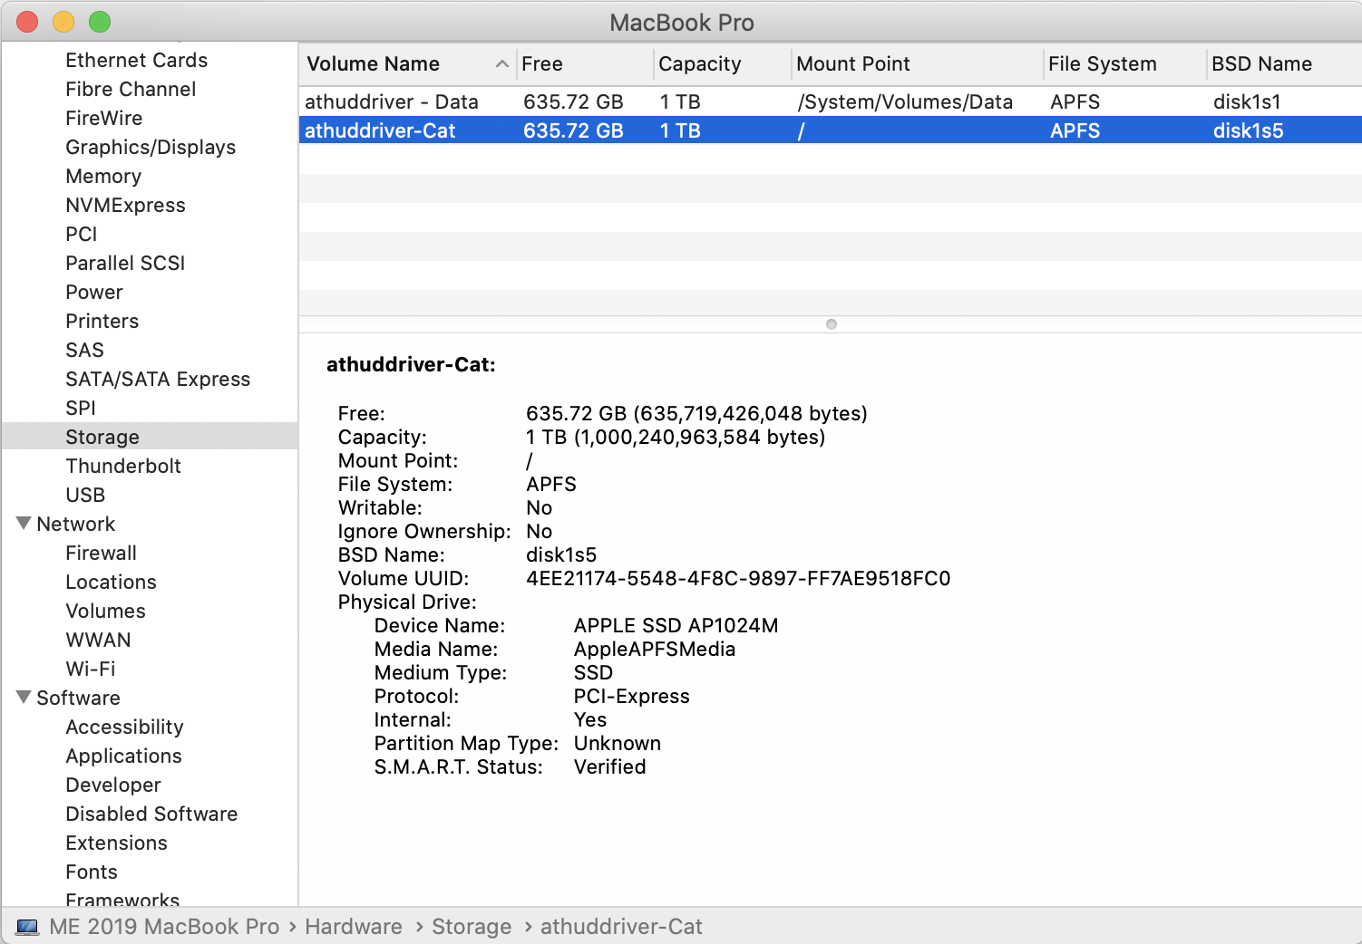Click the S.M.A.R.T. Status Verified value
The width and height of the screenshot is (1362, 944).
click(609, 766)
